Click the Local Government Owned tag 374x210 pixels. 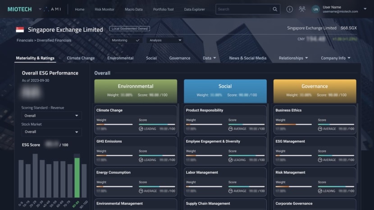click(129, 29)
